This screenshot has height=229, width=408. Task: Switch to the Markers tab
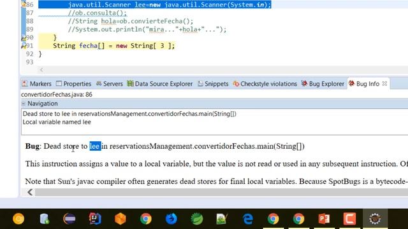pyautogui.click(x=37, y=84)
